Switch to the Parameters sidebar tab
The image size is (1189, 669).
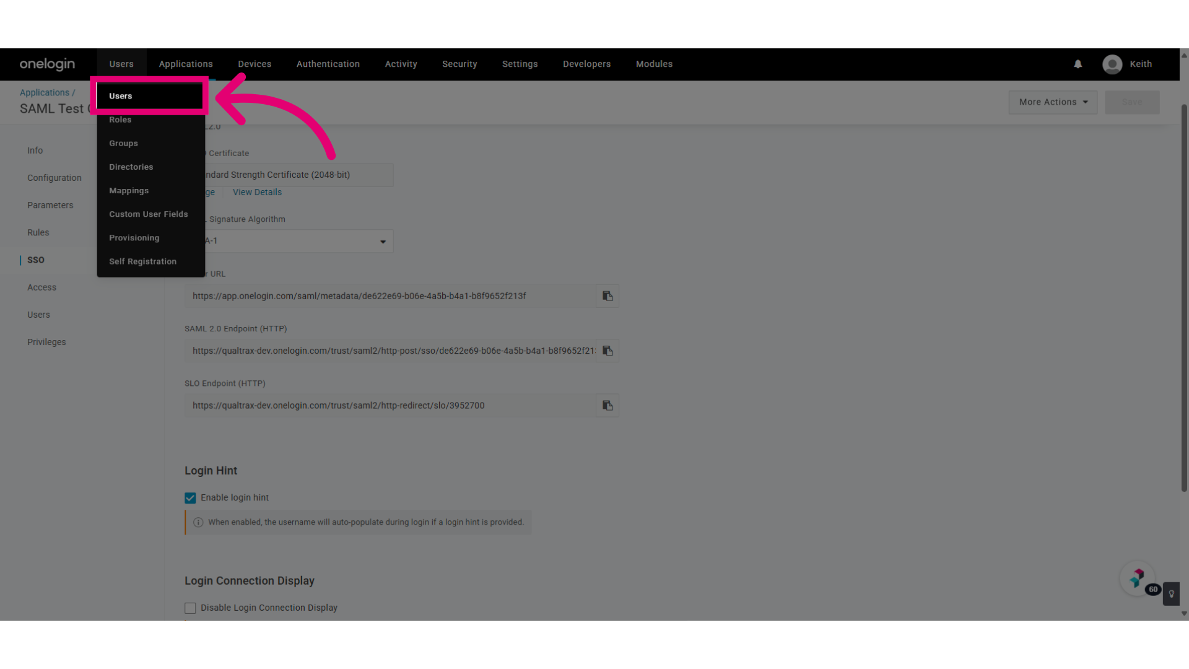point(50,205)
